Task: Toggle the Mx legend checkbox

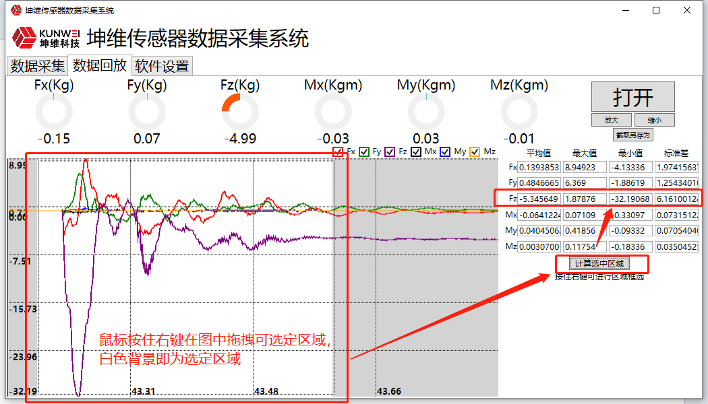Action: pos(417,152)
